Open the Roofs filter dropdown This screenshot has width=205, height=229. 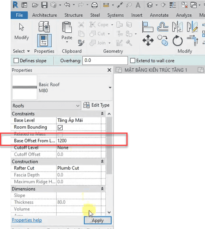click(46, 106)
